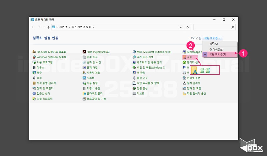Click the Windows Defender 방화벽 firewall icon
Viewport: 267px width, 156px height.
(34, 57)
